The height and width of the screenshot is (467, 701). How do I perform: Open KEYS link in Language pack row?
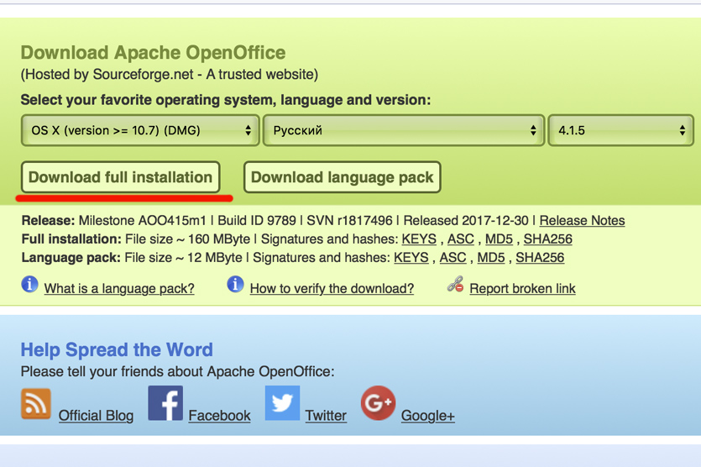(411, 258)
